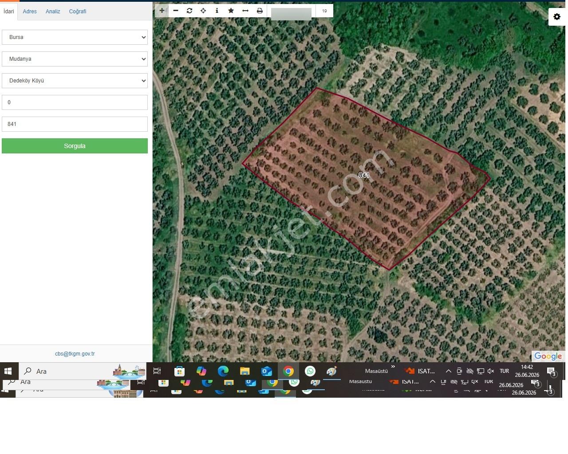This screenshot has width=568, height=454.
Task: Open the Coğrafi tab
Action: [x=78, y=12]
